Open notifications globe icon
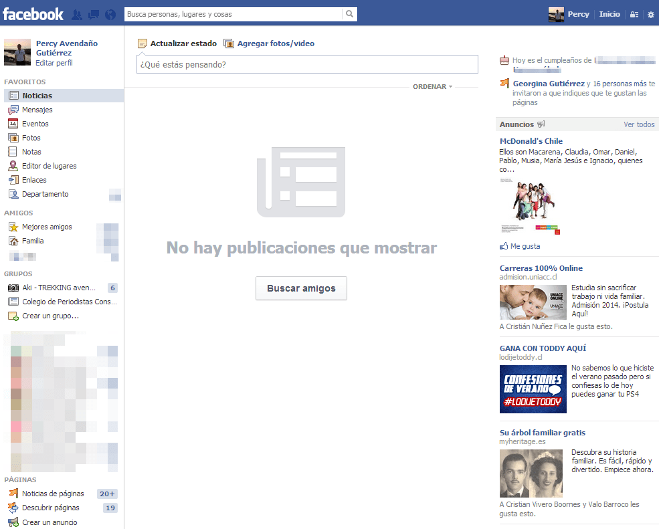Screen dimensions: 659x529 (110, 14)
